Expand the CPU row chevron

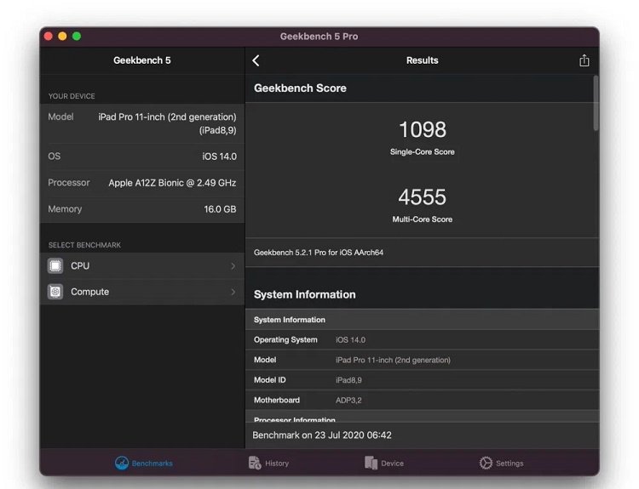[x=233, y=266]
